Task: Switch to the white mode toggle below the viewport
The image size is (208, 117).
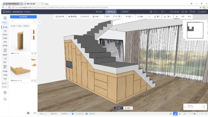Action: [128, 108]
